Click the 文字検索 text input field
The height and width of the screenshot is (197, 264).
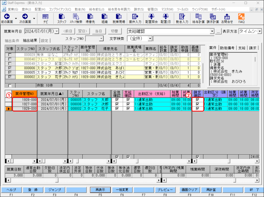(184, 39)
